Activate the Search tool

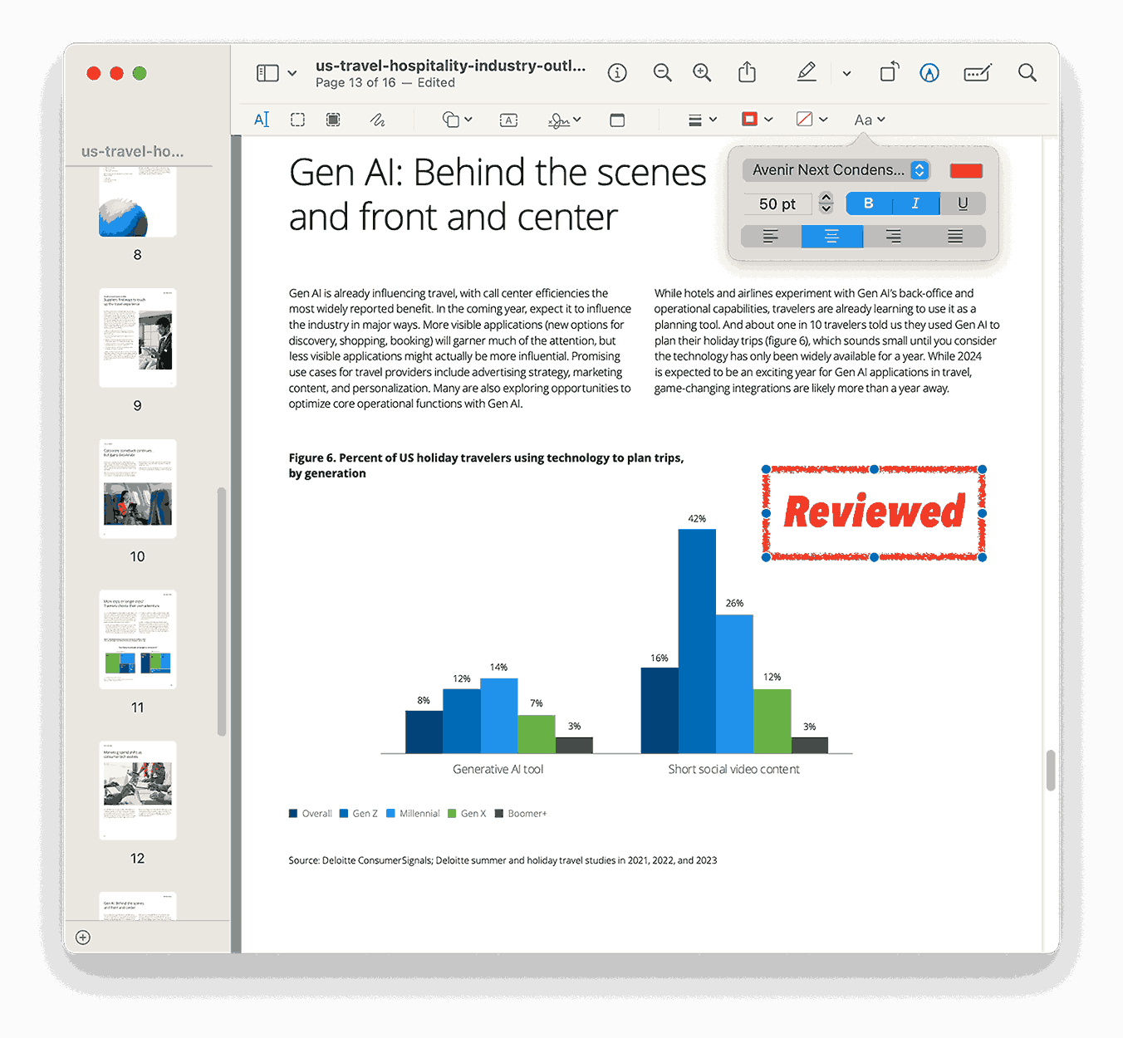tap(1027, 72)
